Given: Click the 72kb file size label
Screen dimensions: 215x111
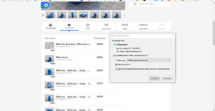Looking at the screenshot, I should click(52, 77).
